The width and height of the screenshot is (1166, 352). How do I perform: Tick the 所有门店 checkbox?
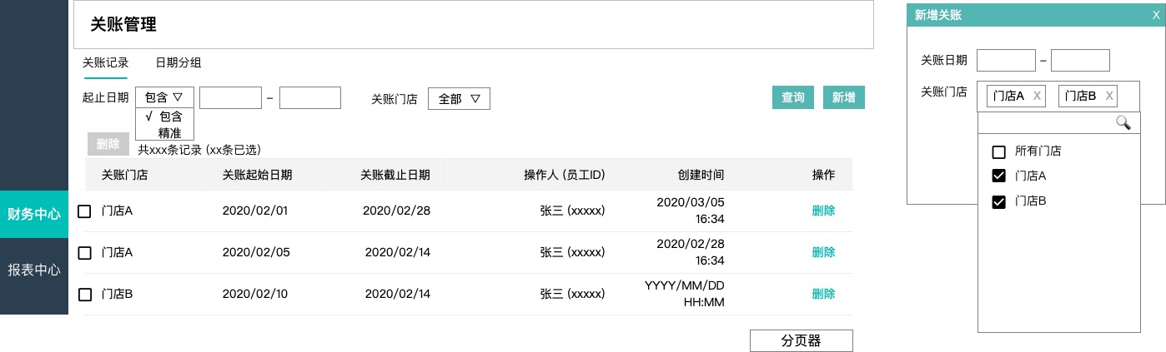[x=998, y=152]
